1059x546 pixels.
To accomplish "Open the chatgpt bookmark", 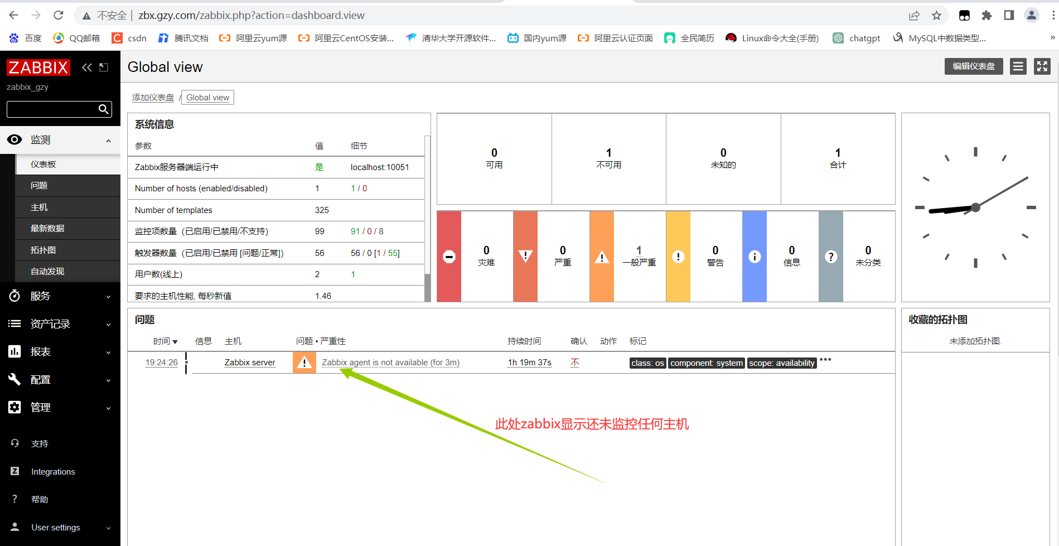I will click(x=857, y=38).
